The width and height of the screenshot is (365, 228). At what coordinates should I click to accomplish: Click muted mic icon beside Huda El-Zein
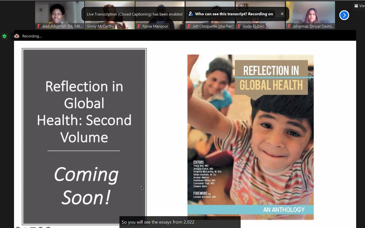tap(239, 27)
